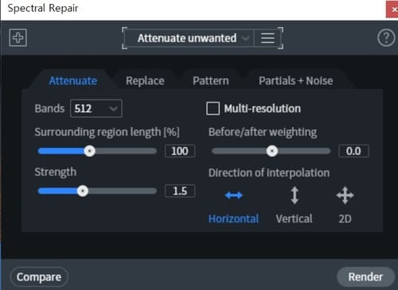Open the help question mark icon
Viewport: 398px width, 290px height.
(386, 38)
